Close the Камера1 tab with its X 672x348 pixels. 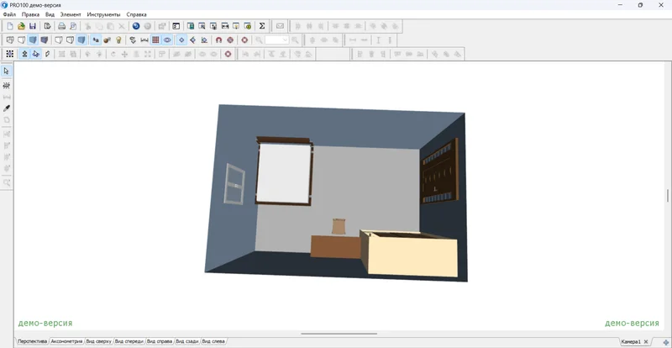[x=645, y=342]
